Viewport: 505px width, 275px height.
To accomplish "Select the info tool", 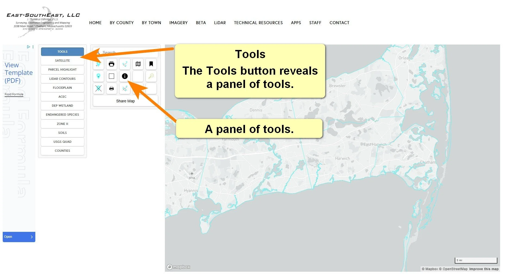I will [125, 76].
